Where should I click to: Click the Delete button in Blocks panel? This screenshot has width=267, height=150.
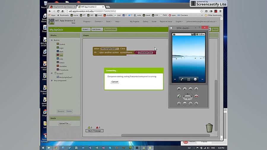point(69,111)
